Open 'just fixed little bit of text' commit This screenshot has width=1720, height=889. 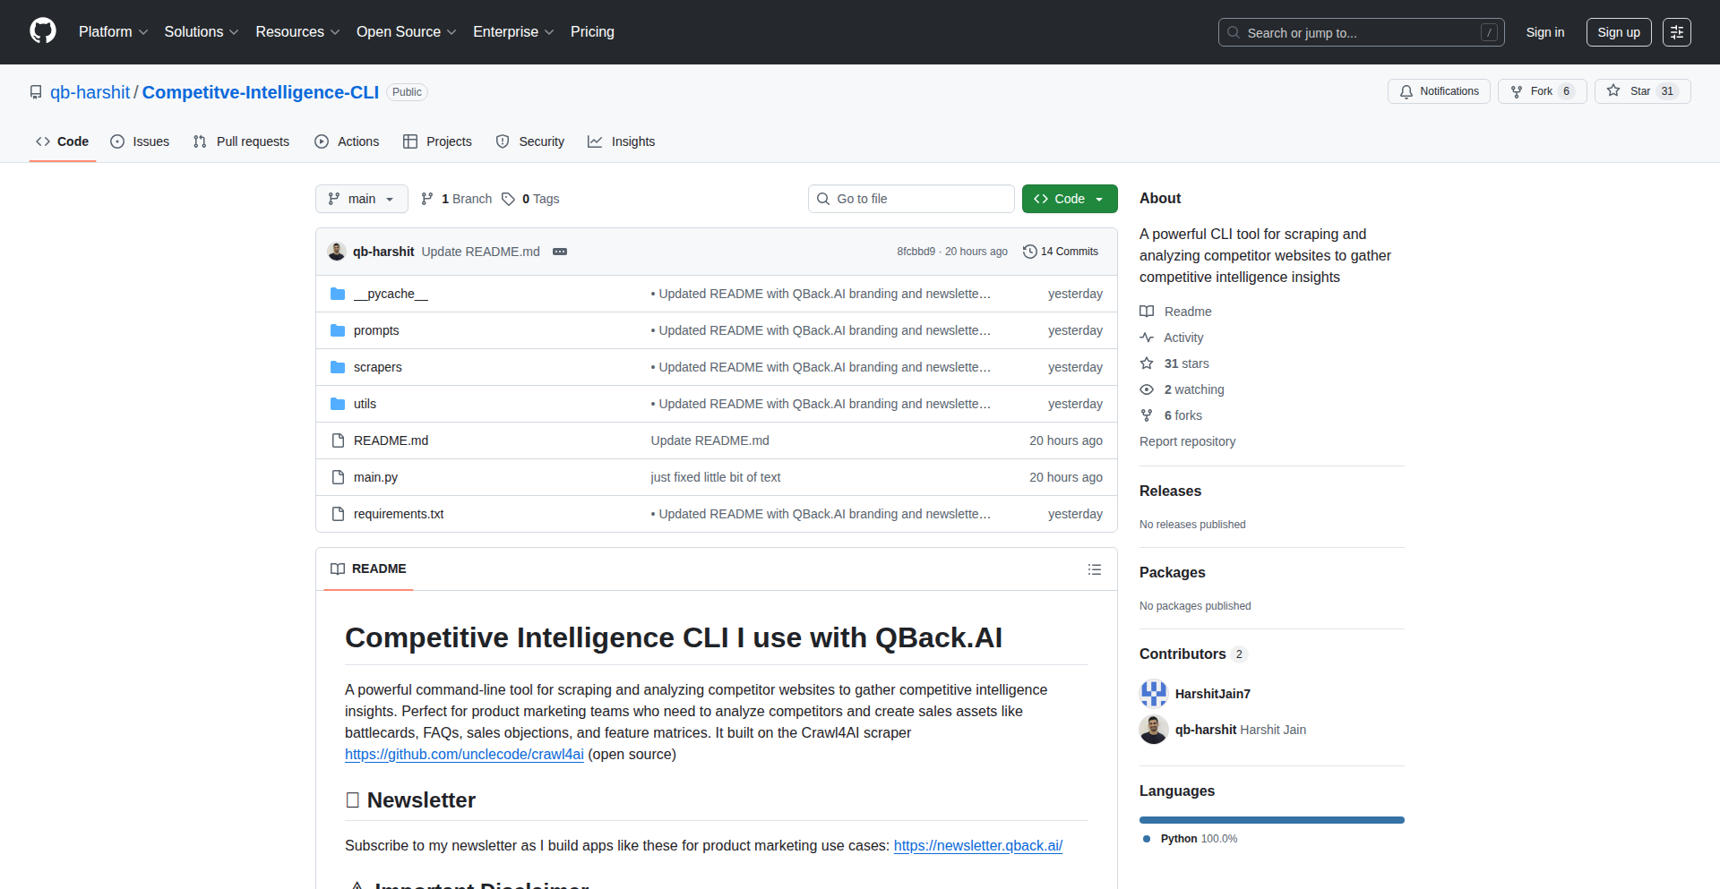[x=716, y=477]
